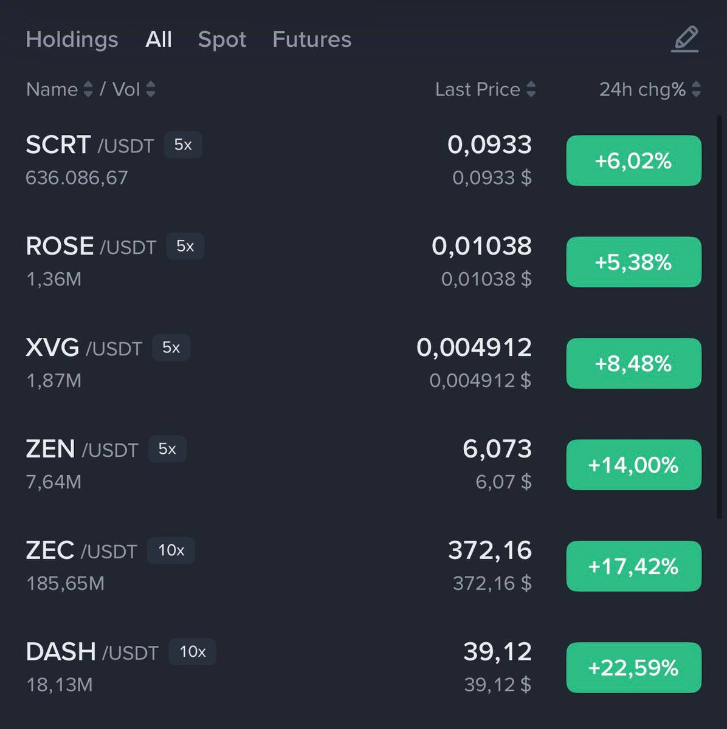Click the 5x leverage badge on SCRT

183,145
